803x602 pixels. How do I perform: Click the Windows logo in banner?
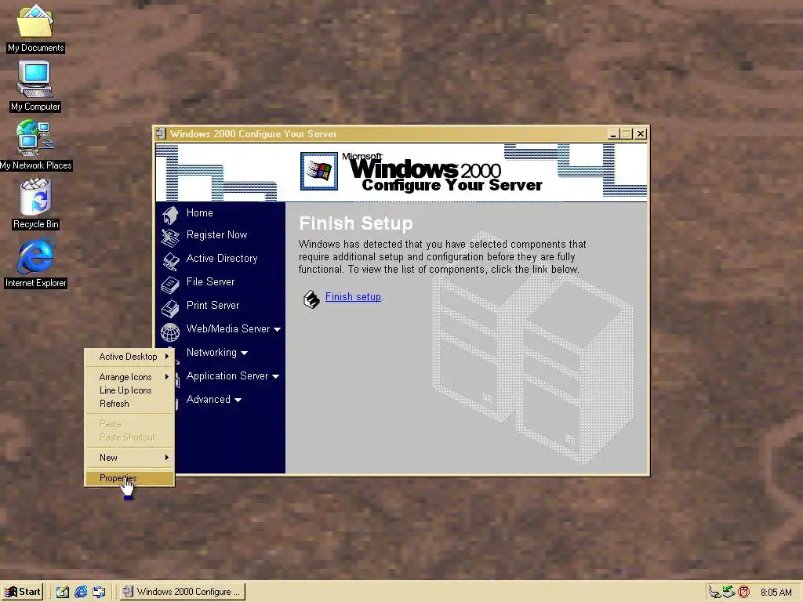(319, 171)
